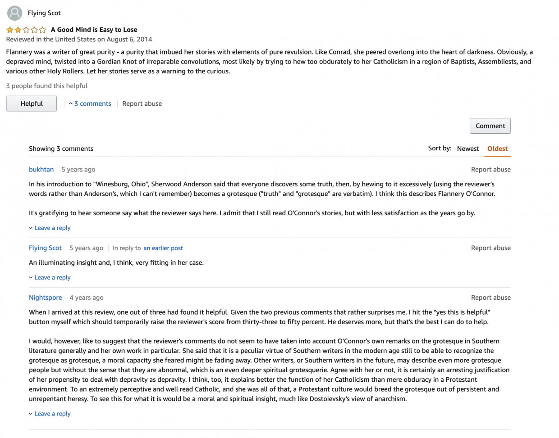Open review title A Good Mind is Easy to Lose
Image resolution: width=559 pixels, height=438 pixels.
pos(94,30)
